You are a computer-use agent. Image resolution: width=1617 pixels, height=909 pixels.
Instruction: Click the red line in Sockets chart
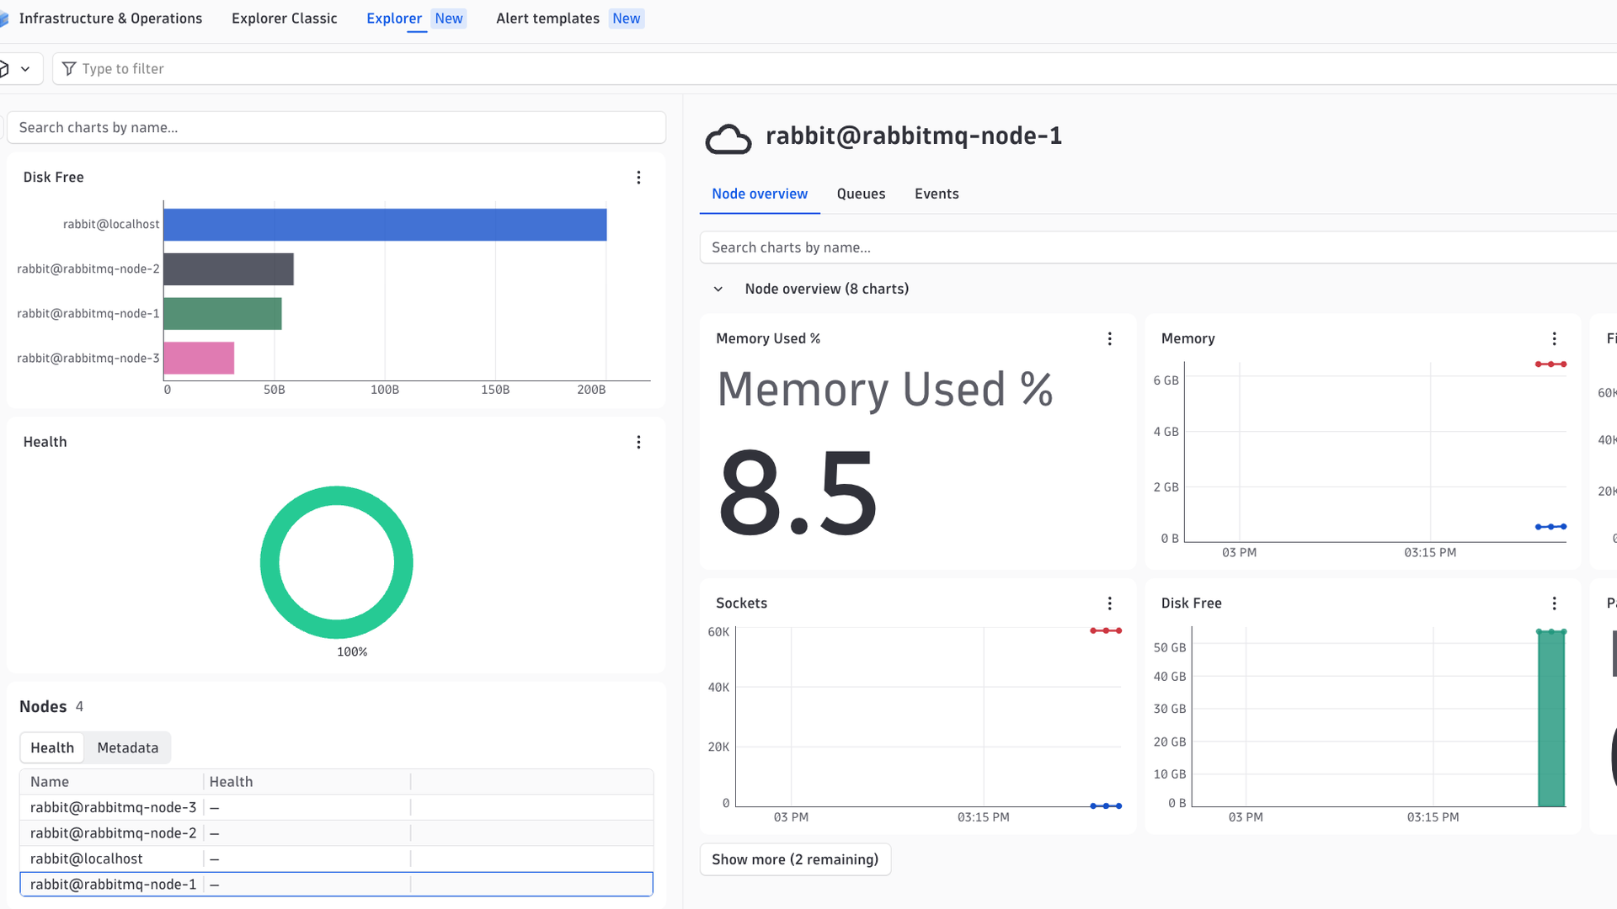[1106, 630]
